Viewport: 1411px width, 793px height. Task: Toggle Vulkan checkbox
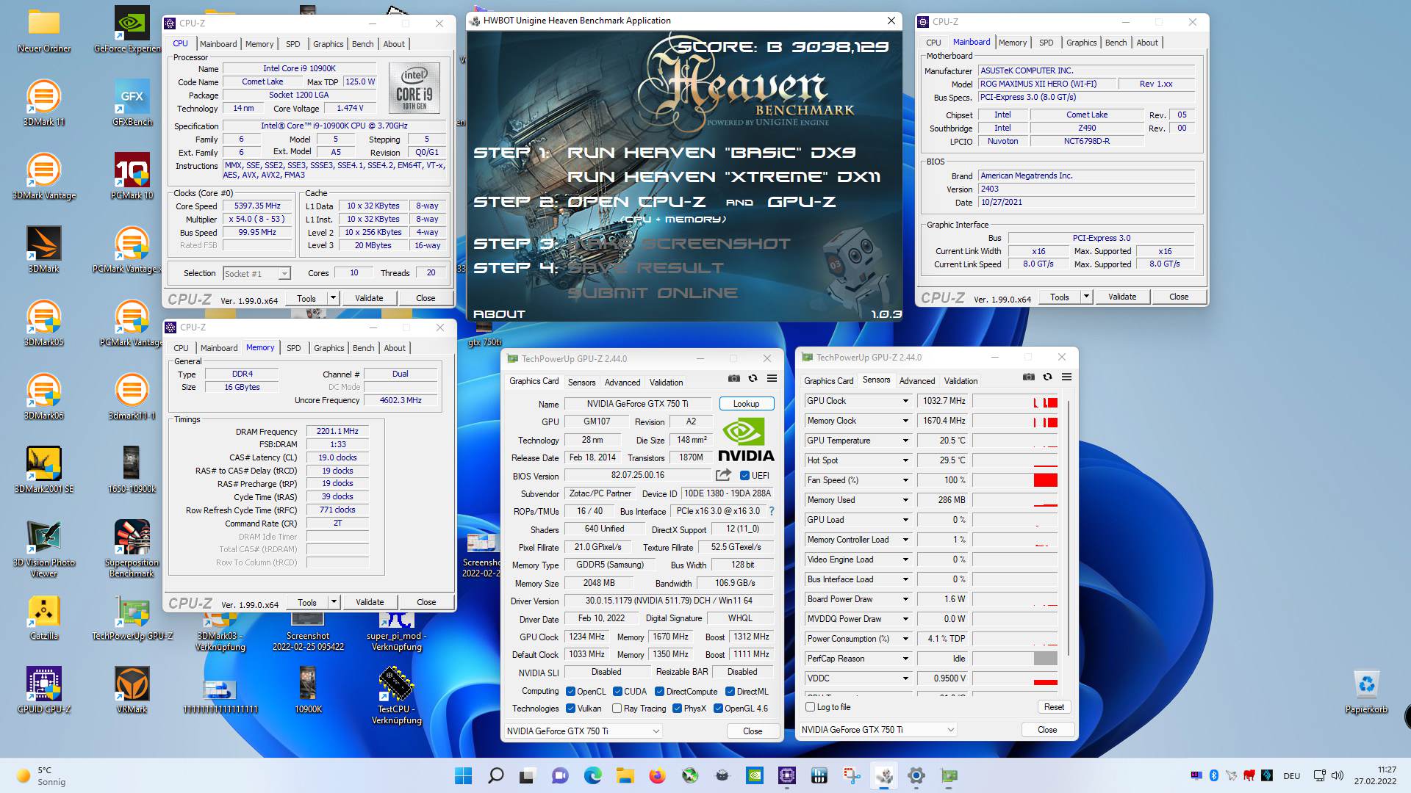570,709
